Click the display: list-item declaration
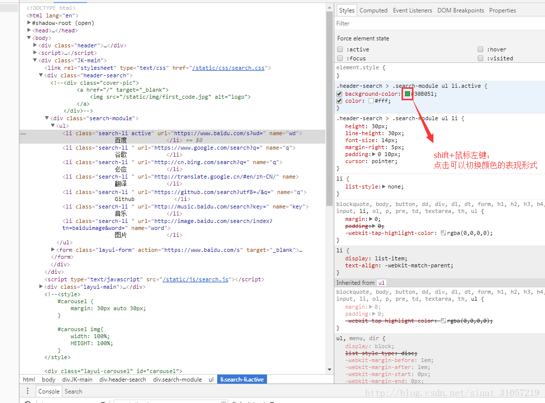Viewport: 545px width, 403px height. tap(376, 258)
